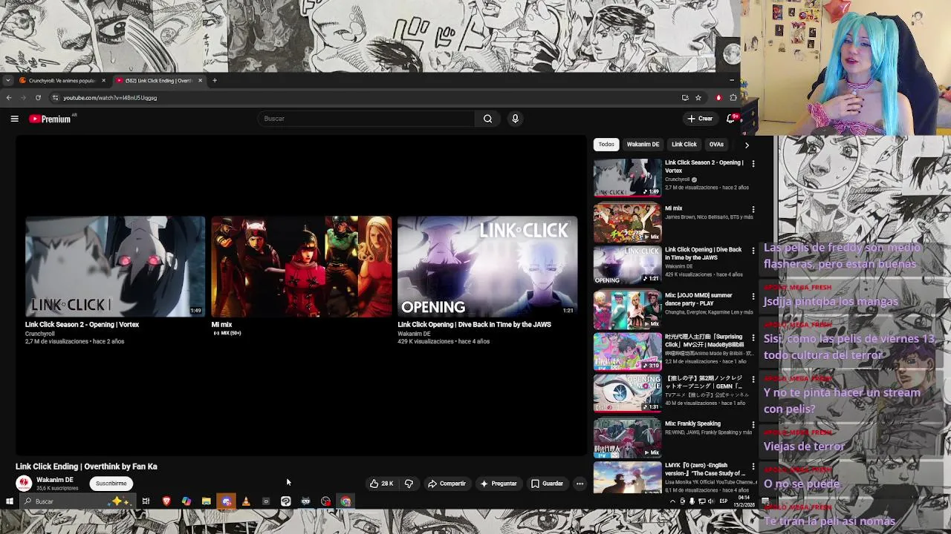Open Wakanim DE channel name link

(x=55, y=480)
